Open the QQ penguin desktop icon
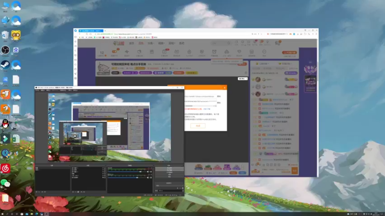Image resolution: width=385 pixels, height=216 pixels. click(5, 124)
